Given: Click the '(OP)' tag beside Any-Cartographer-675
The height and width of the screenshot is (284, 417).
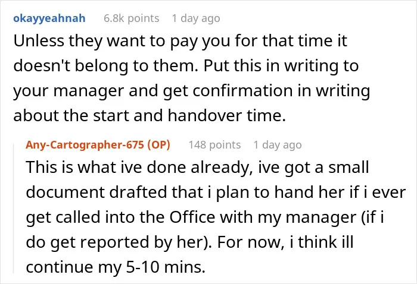Looking at the screenshot, I should [159, 145].
